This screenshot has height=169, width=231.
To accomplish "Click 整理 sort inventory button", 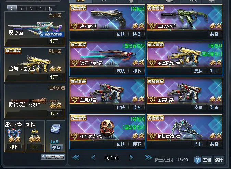I will point(207,160).
